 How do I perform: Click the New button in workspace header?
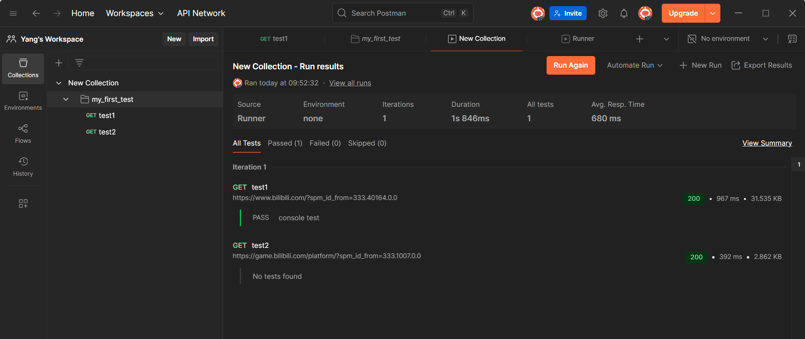pyautogui.click(x=174, y=39)
